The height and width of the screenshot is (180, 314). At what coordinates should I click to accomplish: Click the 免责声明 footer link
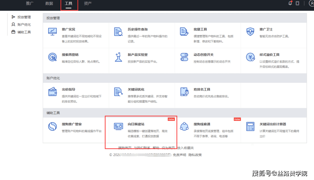tap(179, 155)
